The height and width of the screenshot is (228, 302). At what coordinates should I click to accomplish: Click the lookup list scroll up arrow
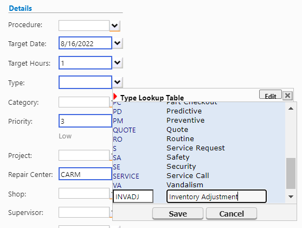(x=291, y=109)
